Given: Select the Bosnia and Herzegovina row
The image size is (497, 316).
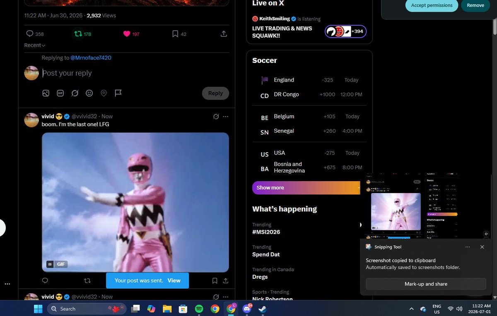Looking at the screenshot, I should (309, 168).
